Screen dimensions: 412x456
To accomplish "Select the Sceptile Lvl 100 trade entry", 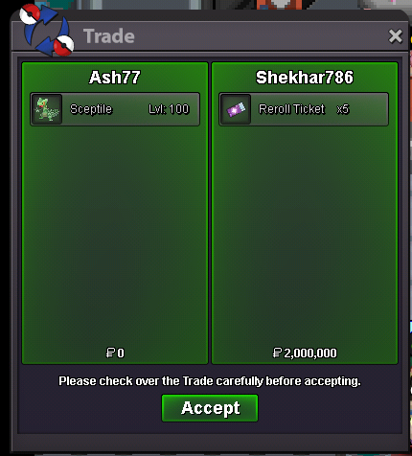I will tap(115, 109).
